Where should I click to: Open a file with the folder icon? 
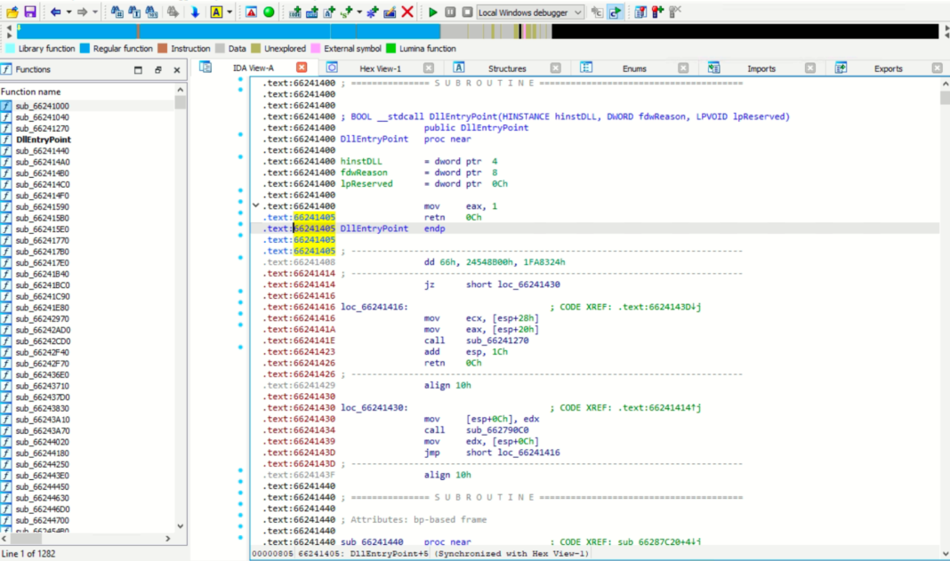[x=11, y=11]
